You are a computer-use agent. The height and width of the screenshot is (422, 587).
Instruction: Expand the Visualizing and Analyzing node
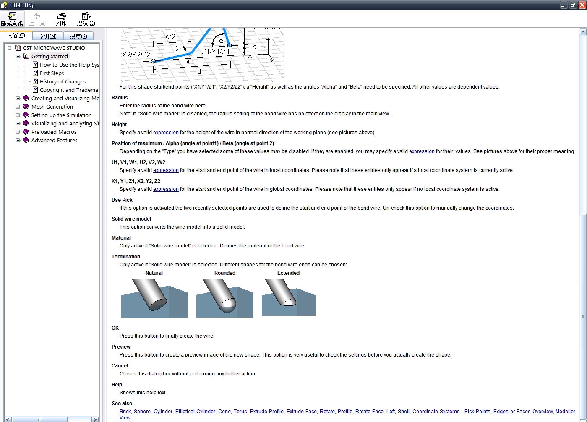[x=18, y=123]
